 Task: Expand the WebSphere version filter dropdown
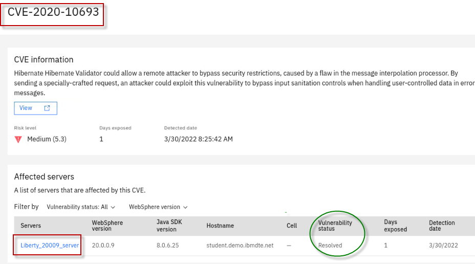coord(158,207)
